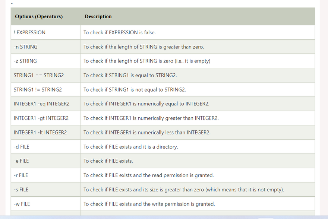Click the "-e FILE" operator cell
This screenshot has width=328, height=219.
click(x=21, y=161)
